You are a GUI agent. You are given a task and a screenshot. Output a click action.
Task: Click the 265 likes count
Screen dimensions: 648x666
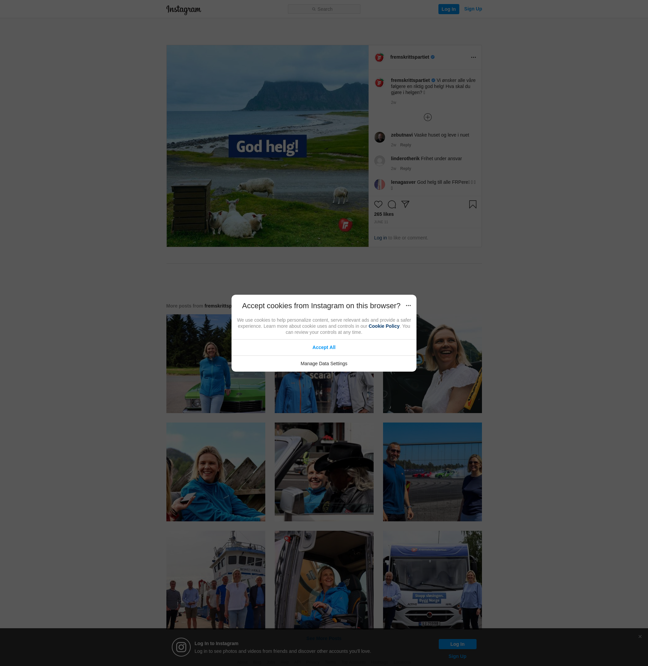[383, 214]
